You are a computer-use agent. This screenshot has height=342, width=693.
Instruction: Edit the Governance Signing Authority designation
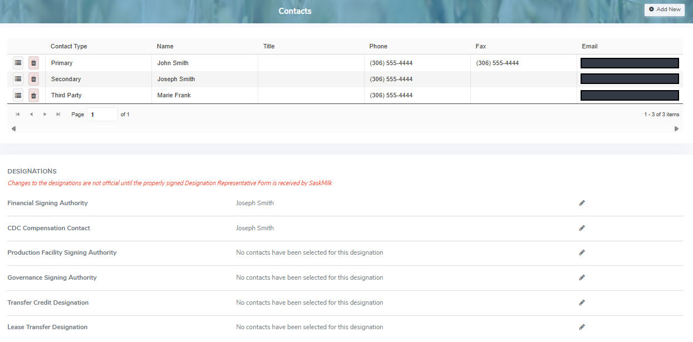[582, 277]
